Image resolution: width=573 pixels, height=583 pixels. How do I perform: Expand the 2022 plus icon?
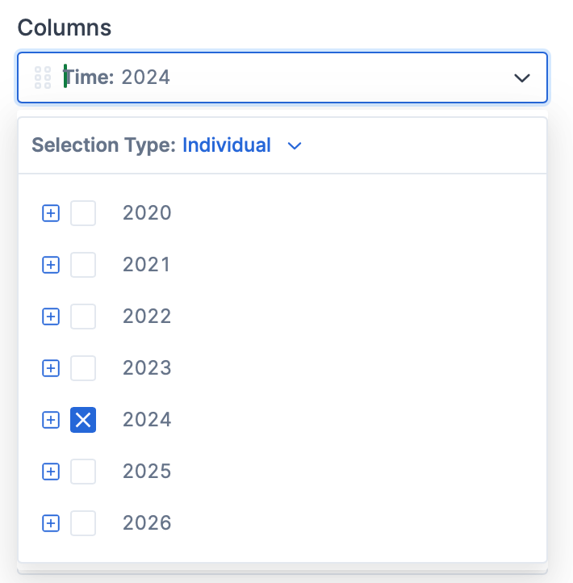coord(51,317)
